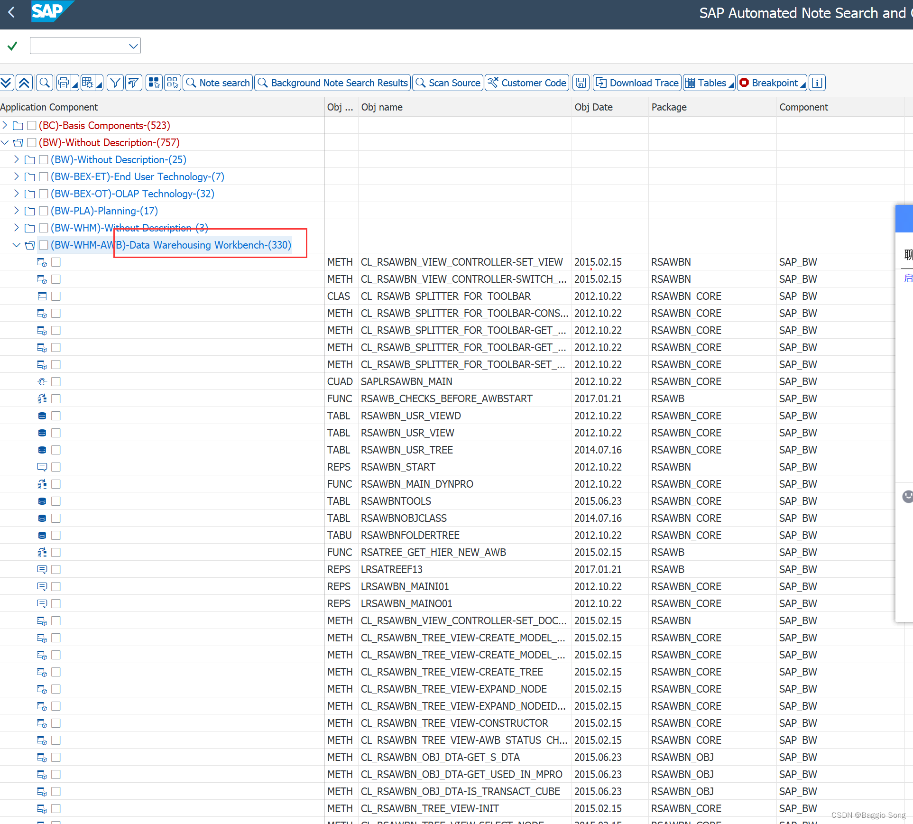Click the Select All squares icon
This screenshot has width=913, height=824.
coord(154,83)
